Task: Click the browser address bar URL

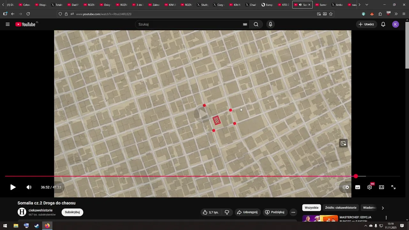Action: point(104,14)
